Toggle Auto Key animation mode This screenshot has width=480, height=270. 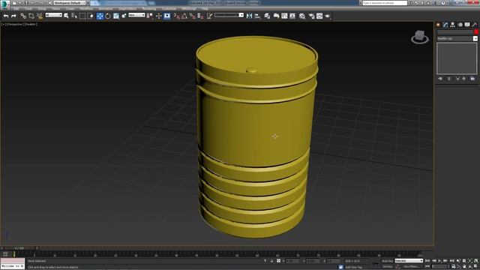point(387,261)
